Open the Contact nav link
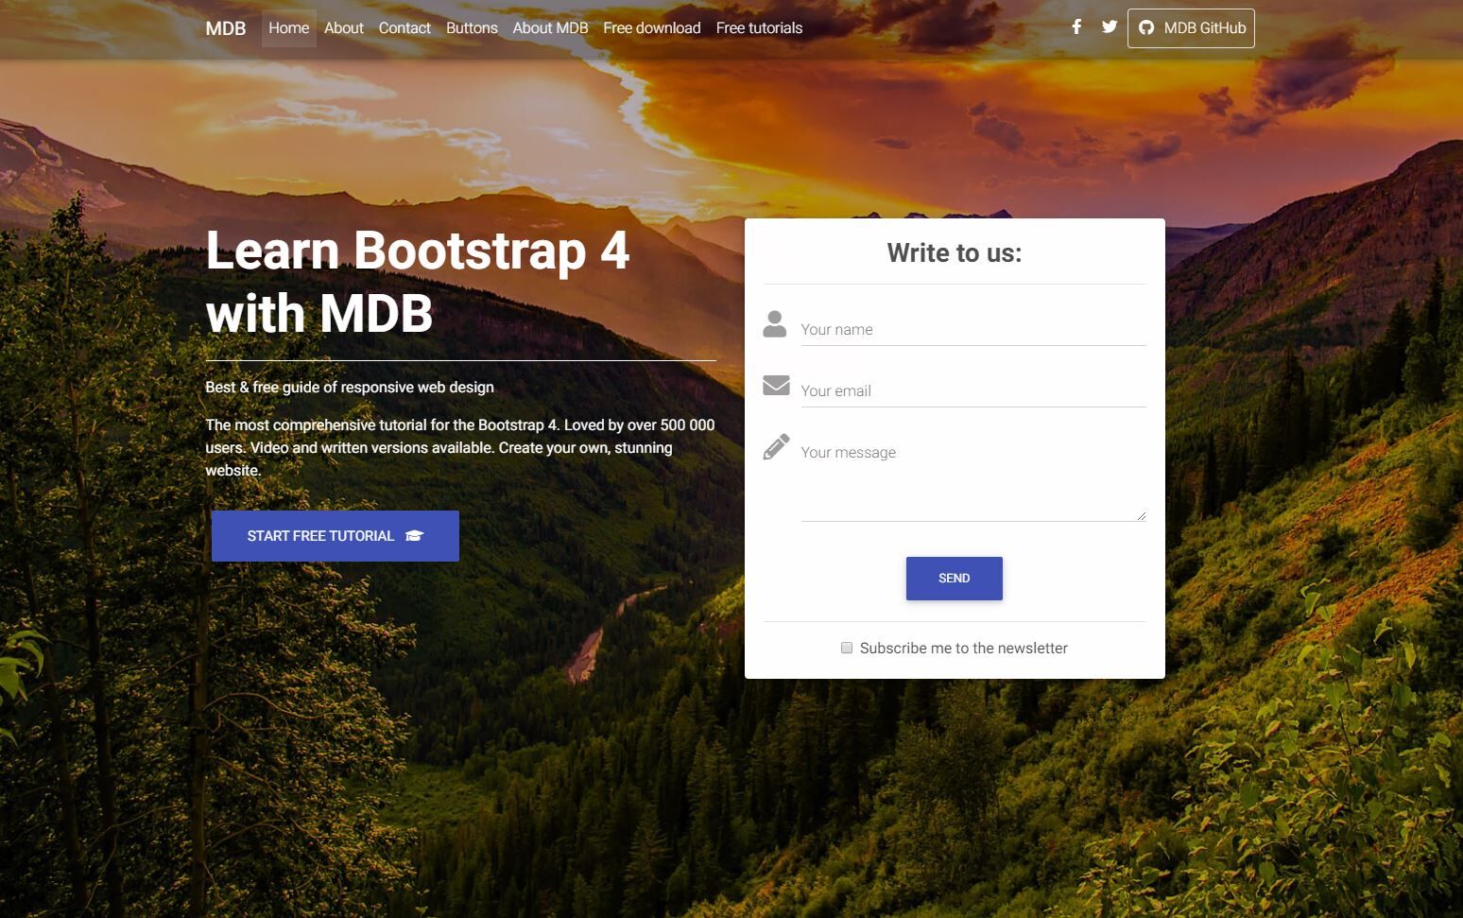The image size is (1463, 918). tap(404, 28)
